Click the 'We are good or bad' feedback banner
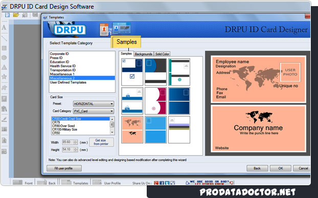The height and width of the screenshot is (198, 318). pyautogui.click(x=210, y=182)
